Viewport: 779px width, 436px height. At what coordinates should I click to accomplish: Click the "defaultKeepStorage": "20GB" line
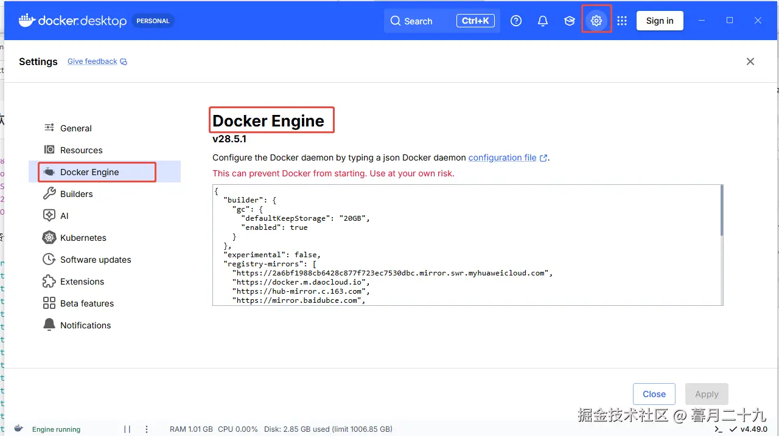pyautogui.click(x=306, y=218)
